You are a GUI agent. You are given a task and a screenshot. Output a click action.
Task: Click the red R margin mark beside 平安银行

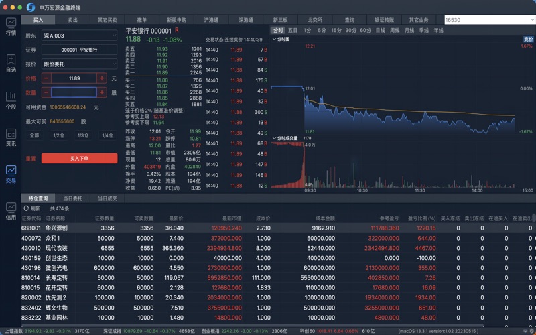click(x=177, y=30)
